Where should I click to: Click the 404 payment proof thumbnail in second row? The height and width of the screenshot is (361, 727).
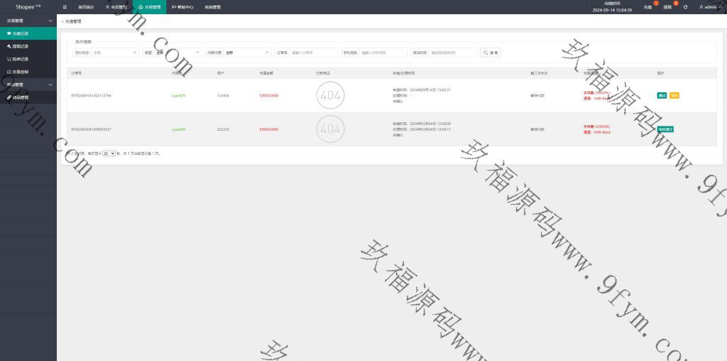click(x=330, y=129)
